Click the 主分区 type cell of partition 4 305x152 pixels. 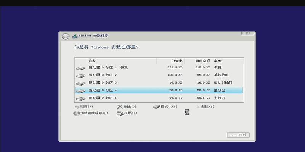220,90
